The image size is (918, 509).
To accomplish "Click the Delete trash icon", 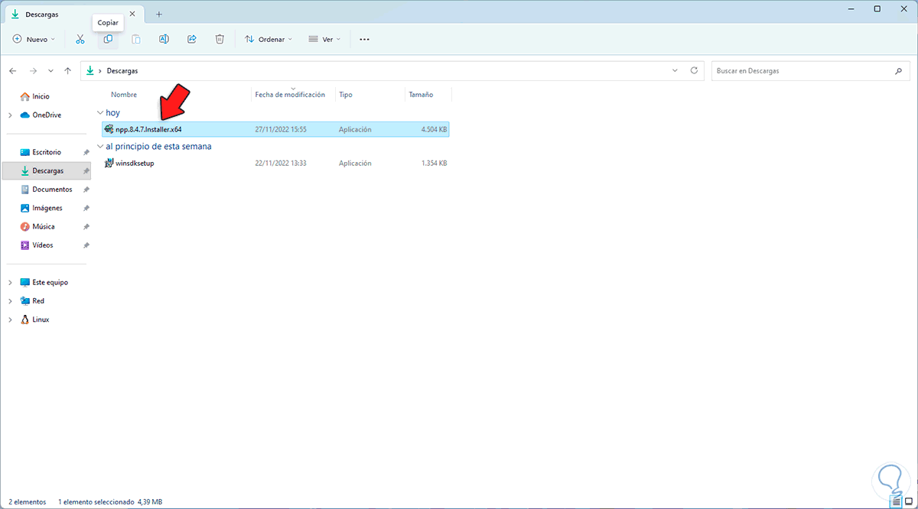I will tap(220, 39).
